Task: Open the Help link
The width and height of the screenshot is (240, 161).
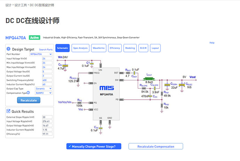Action: tap(212, 43)
